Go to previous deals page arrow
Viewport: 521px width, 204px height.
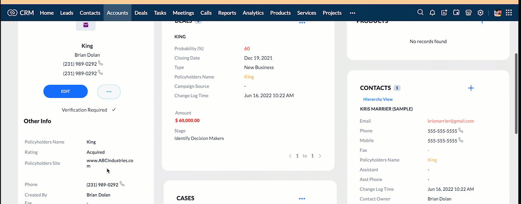pyautogui.click(x=290, y=156)
